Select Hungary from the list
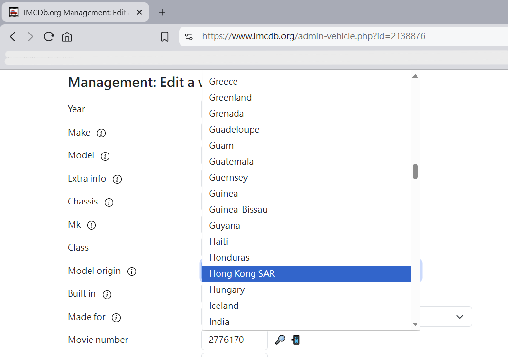508x357 pixels. (307, 290)
